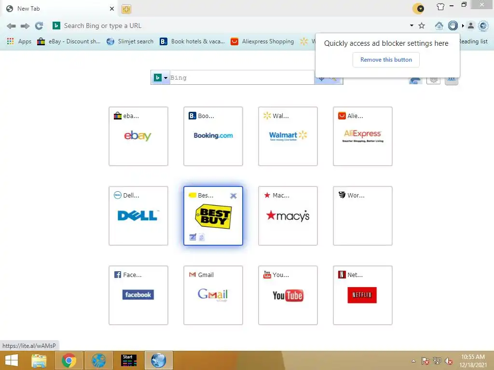
Task: Expand the hidden toolbar buttons arrow
Action: click(463, 26)
